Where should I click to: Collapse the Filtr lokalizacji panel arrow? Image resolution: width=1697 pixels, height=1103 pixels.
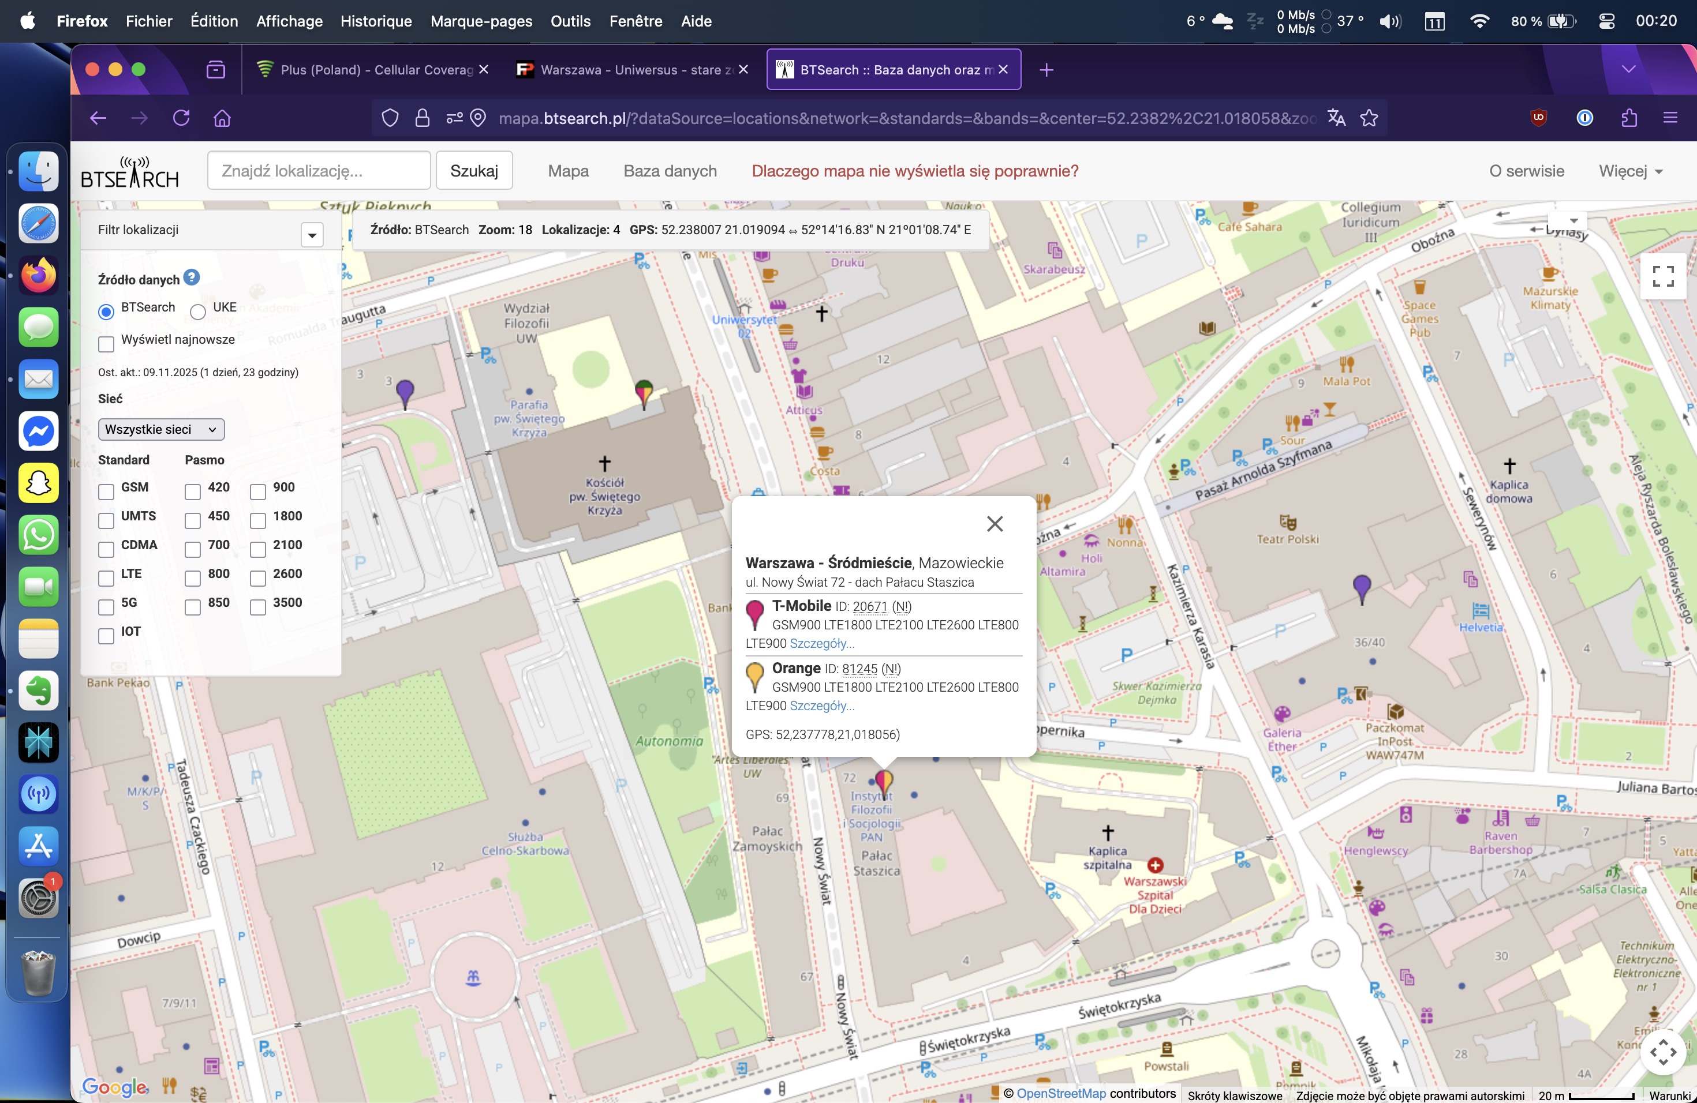point(312,235)
